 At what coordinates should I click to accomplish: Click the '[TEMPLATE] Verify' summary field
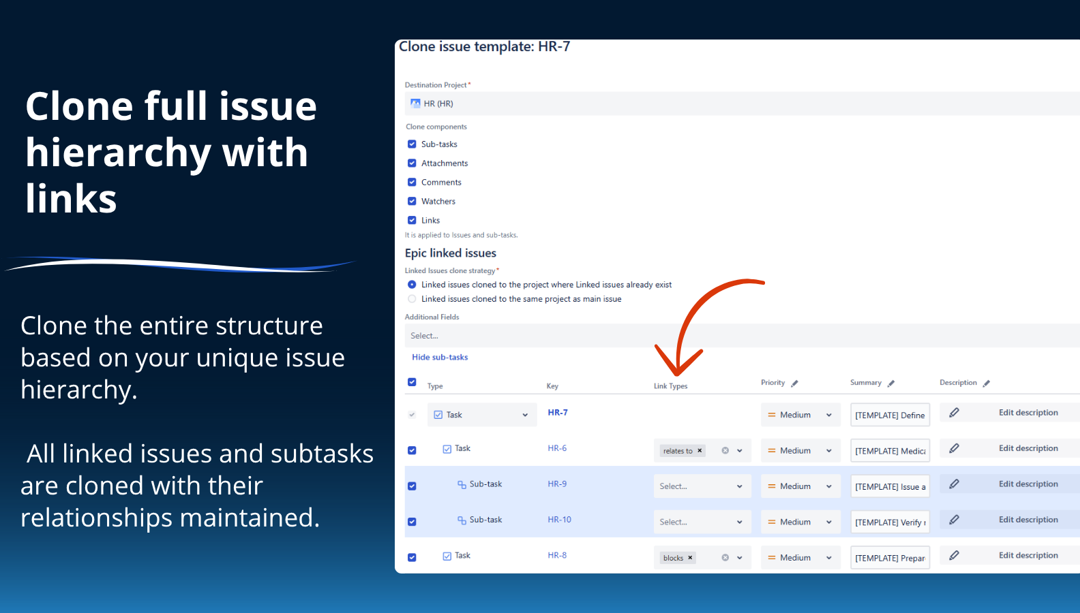point(890,522)
